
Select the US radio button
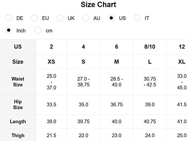point(112,18)
